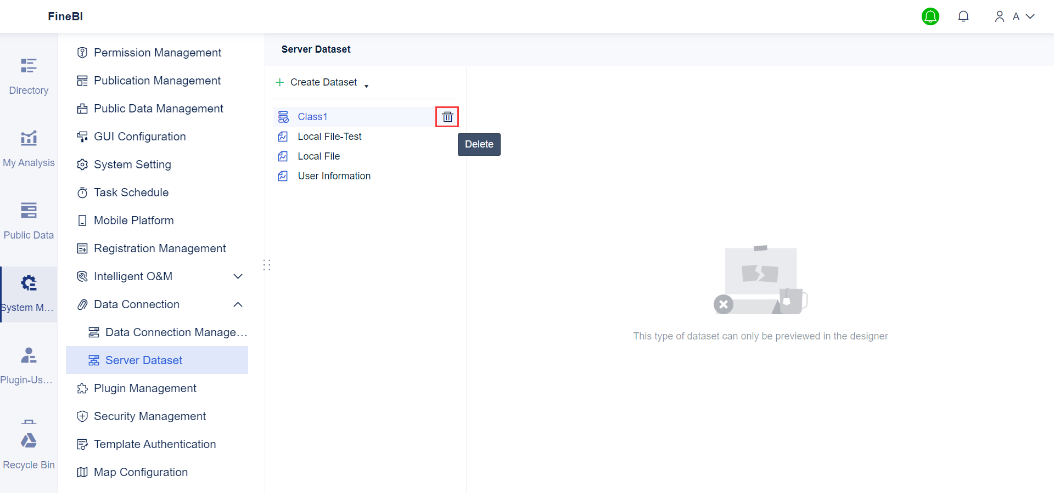Open Permission Management menu item

(x=157, y=53)
